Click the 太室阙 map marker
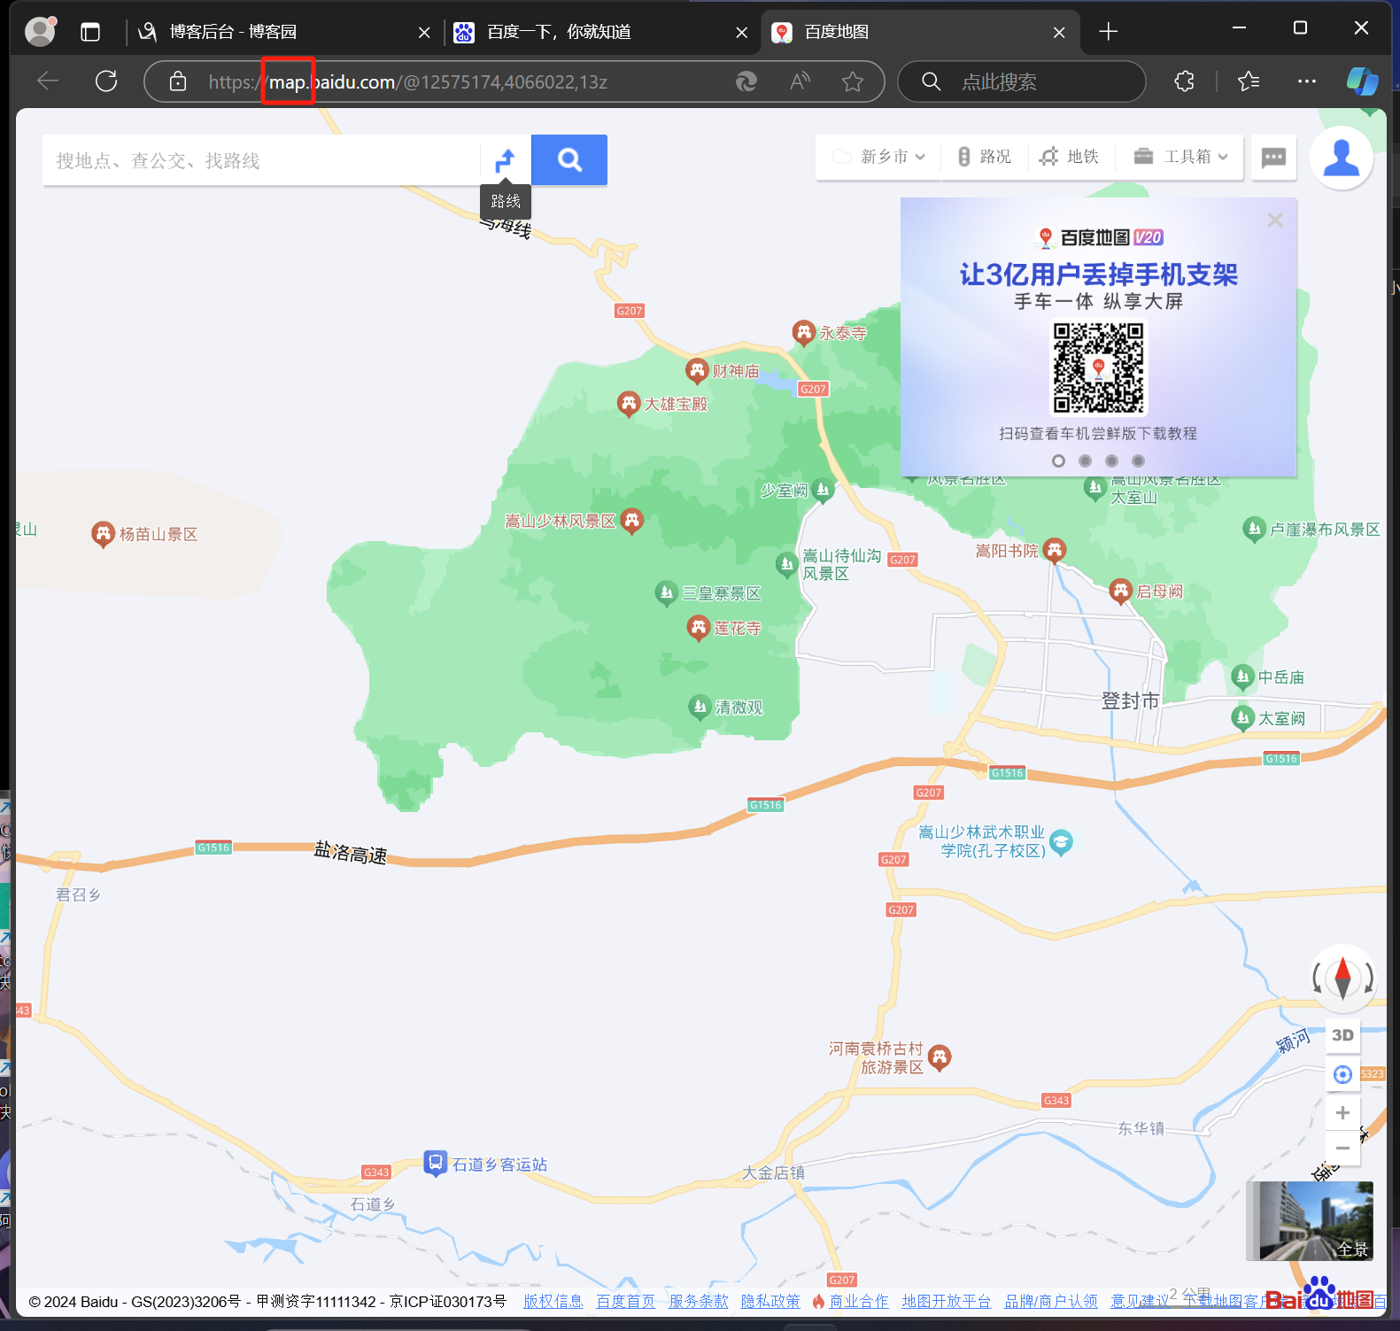 [x=1242, y=717]
